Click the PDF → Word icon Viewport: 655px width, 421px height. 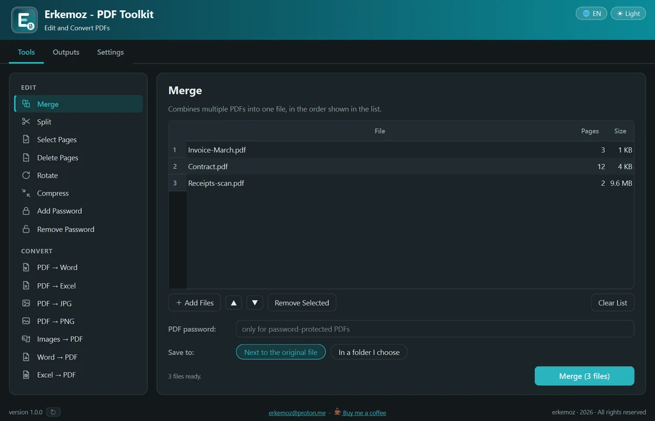coord(26,267)
